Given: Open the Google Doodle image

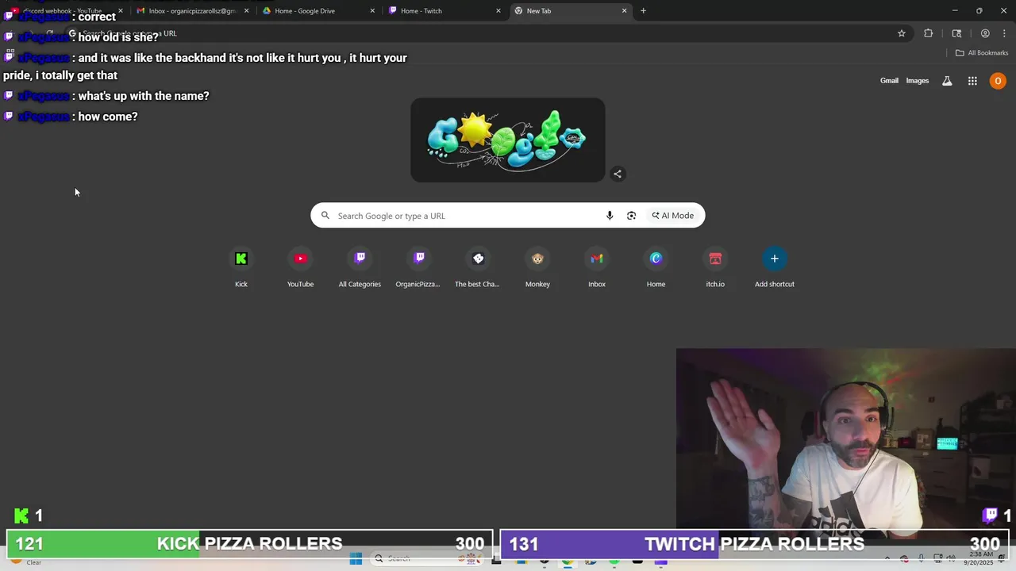Looking at the screenshot, I should tap(508, 140).
